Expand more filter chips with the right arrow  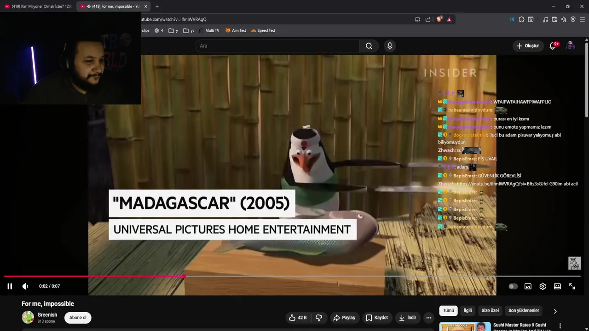[555, 311]
